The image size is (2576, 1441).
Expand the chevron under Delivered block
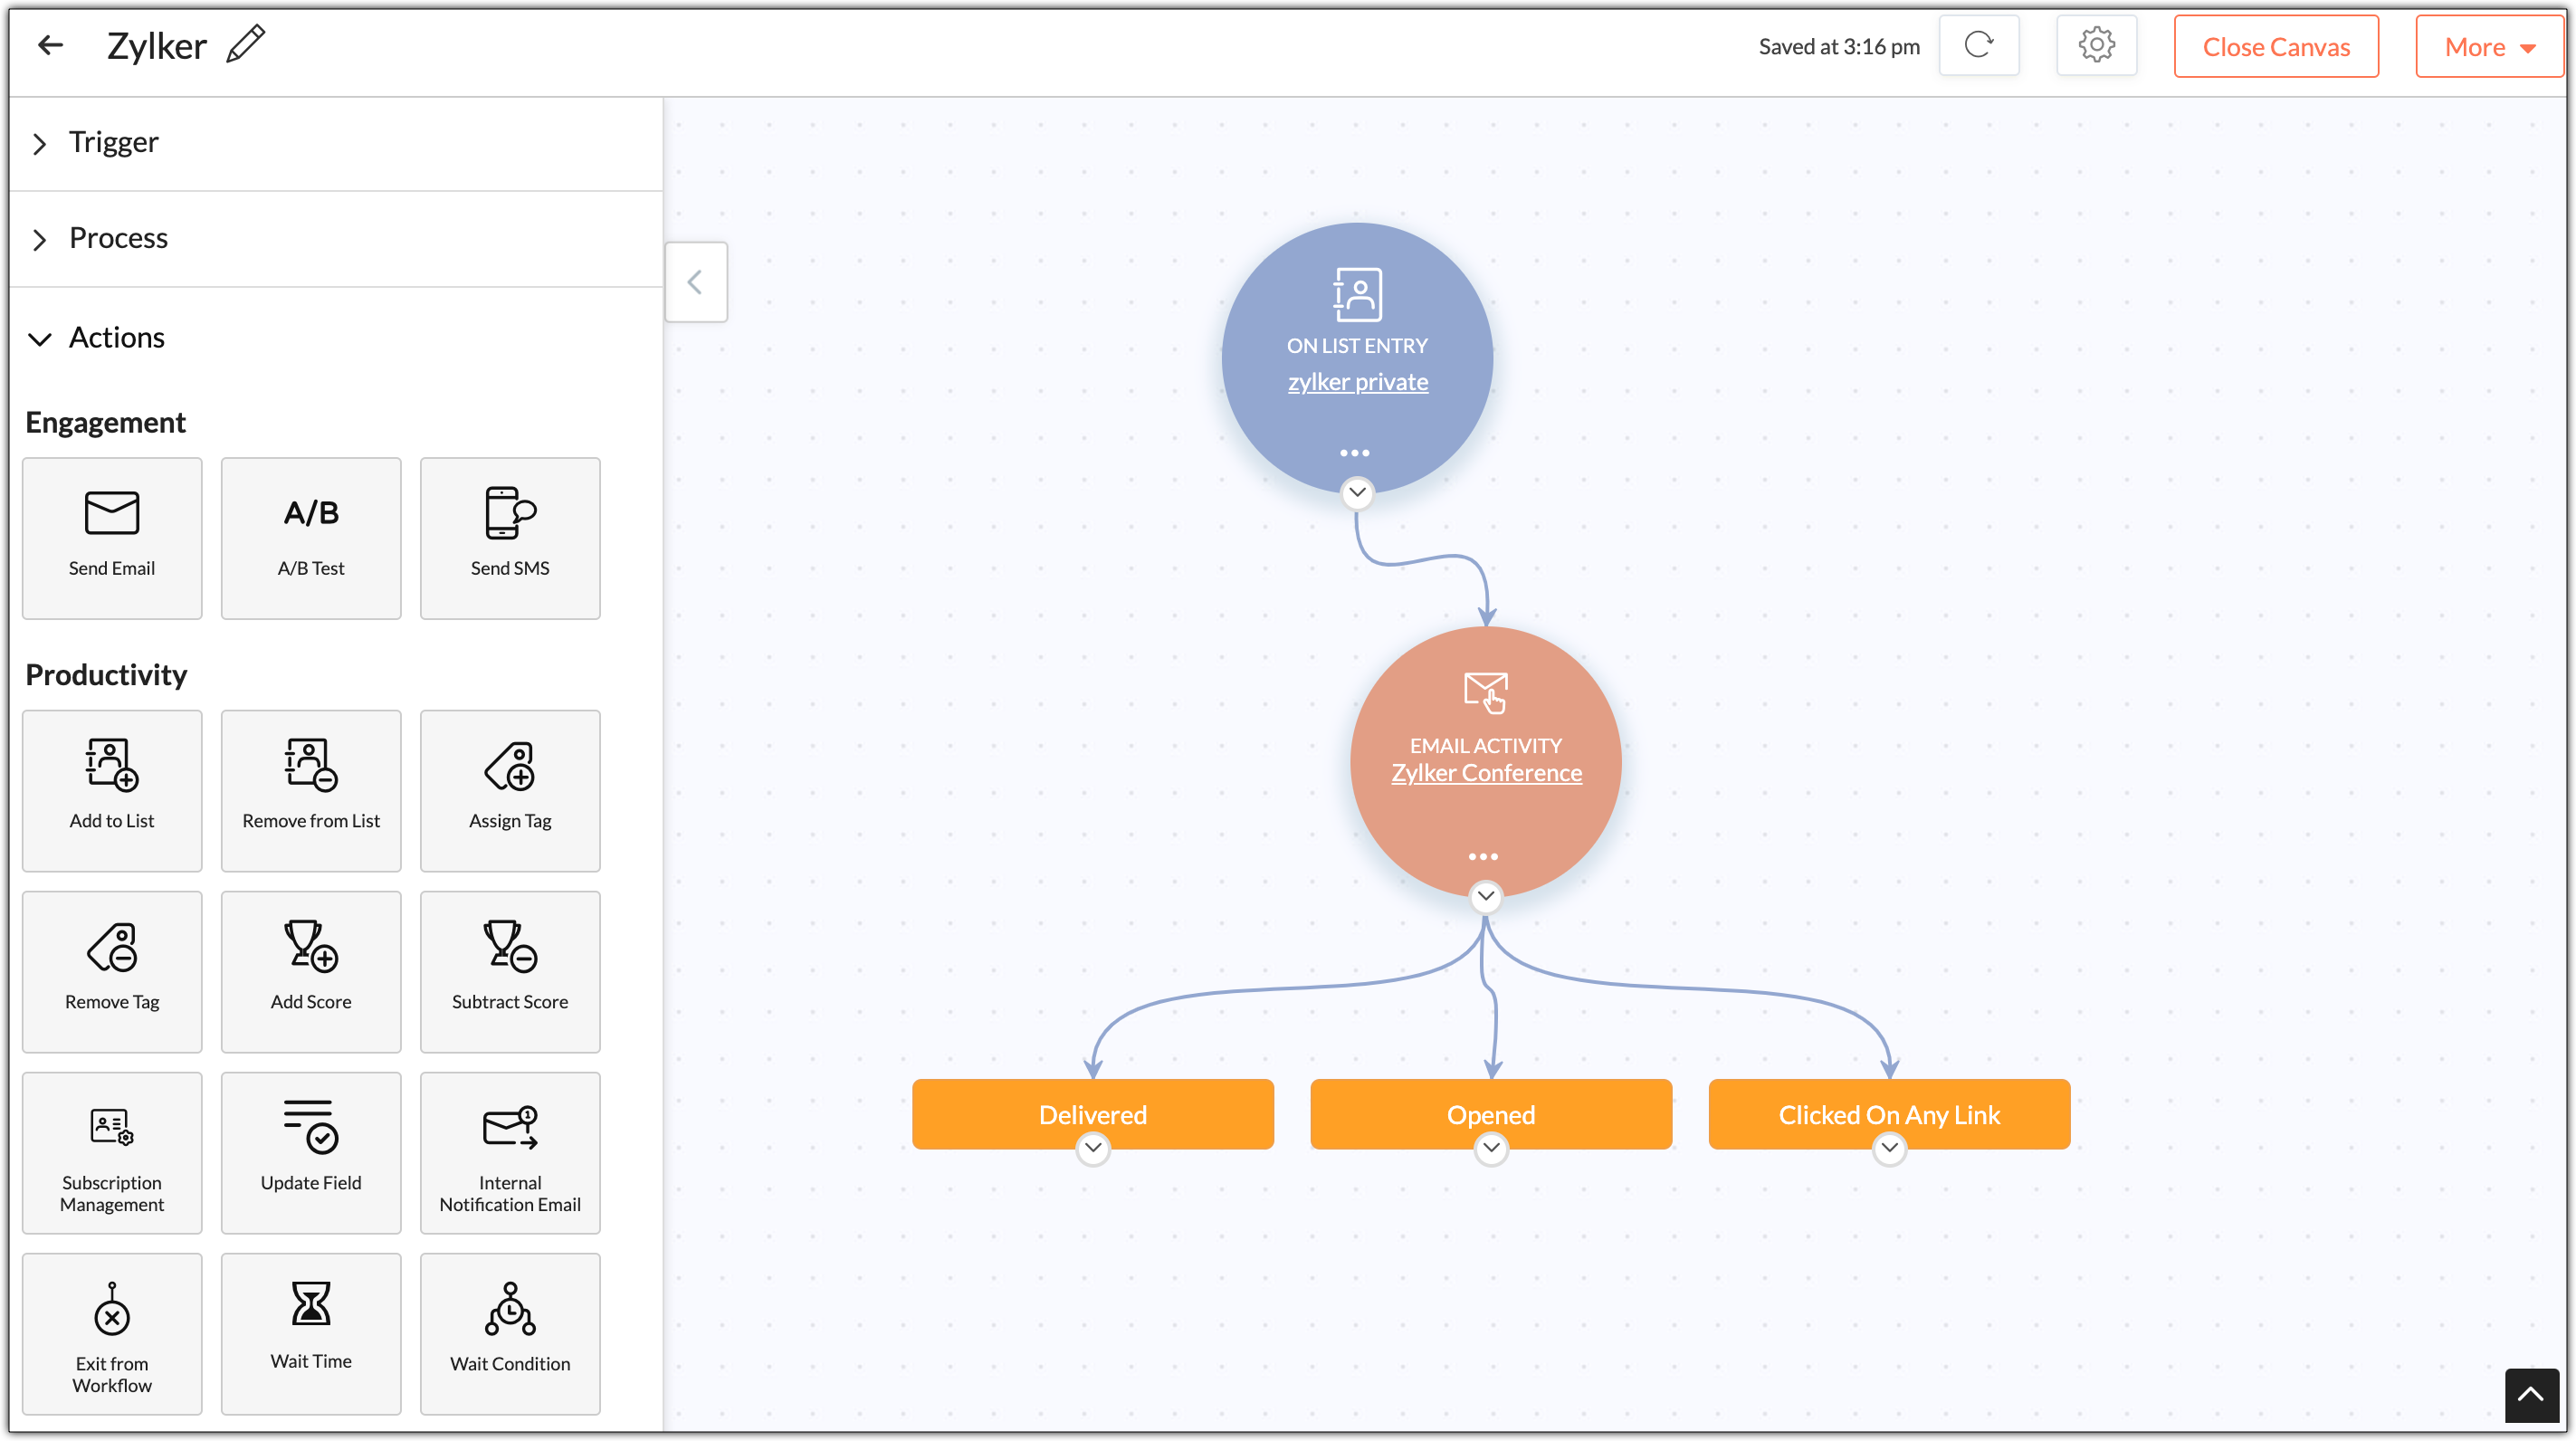point(1093,1148)
